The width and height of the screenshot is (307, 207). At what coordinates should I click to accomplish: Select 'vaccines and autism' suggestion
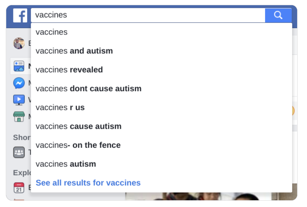(x=74, y=51)
